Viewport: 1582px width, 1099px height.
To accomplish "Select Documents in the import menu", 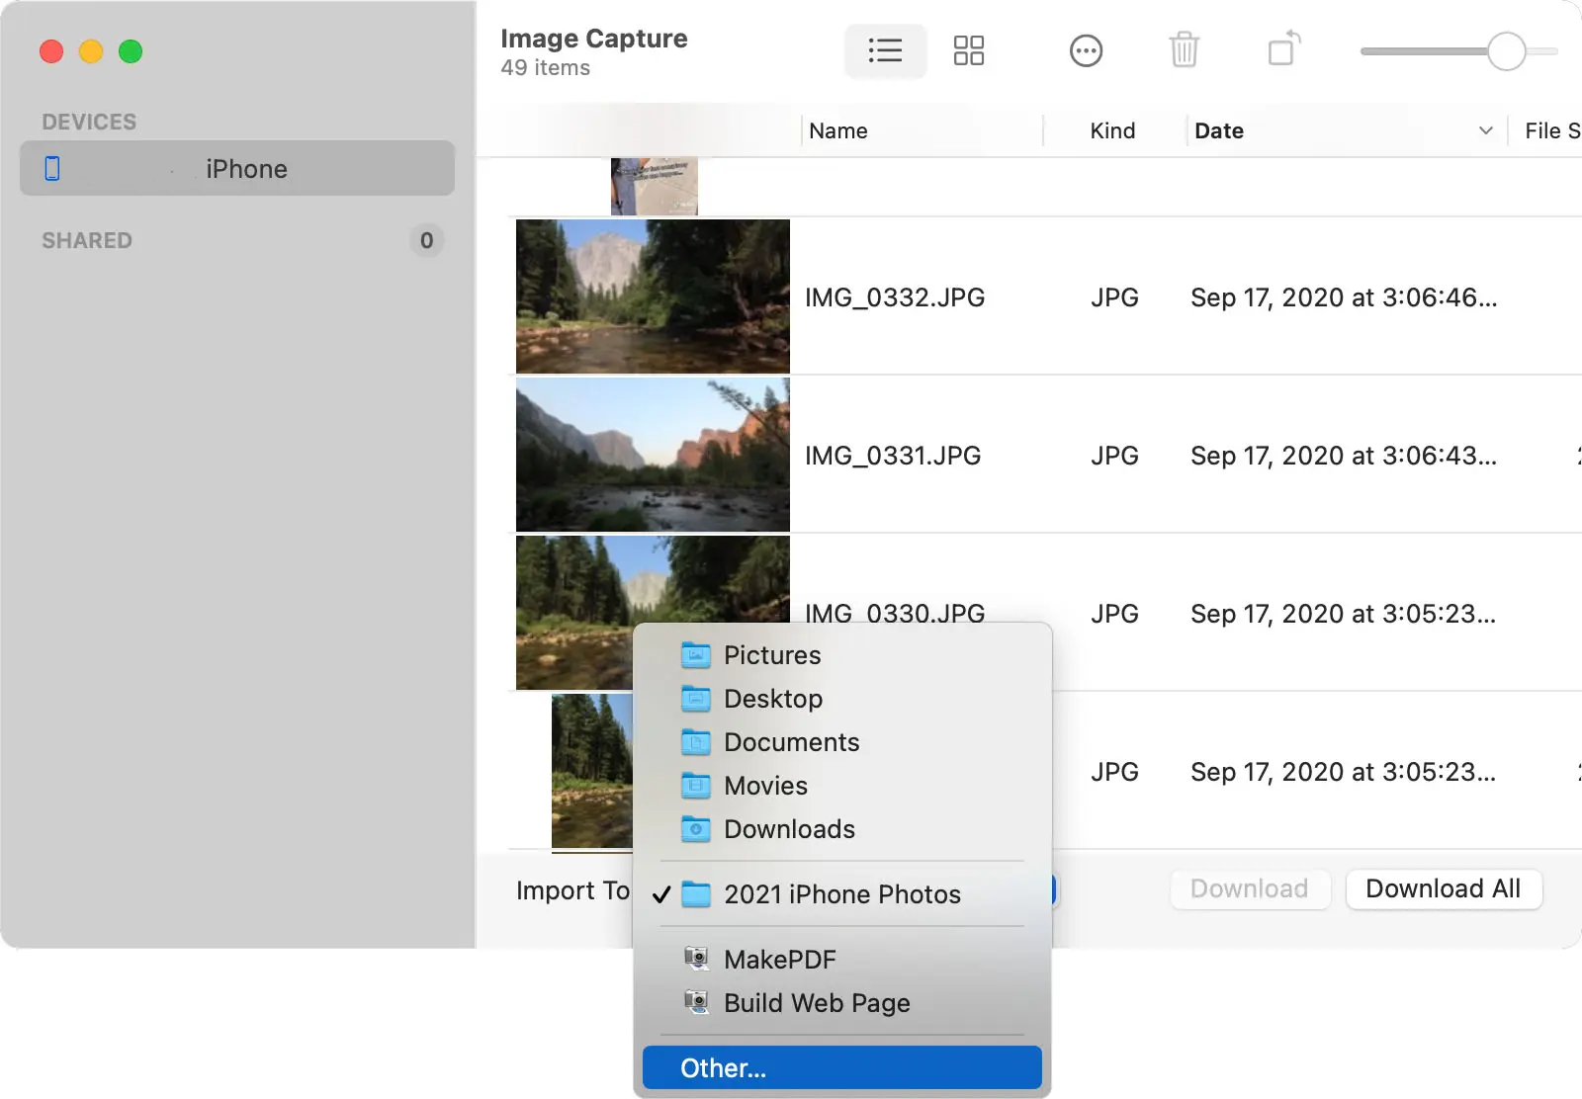I will [842, 742].
